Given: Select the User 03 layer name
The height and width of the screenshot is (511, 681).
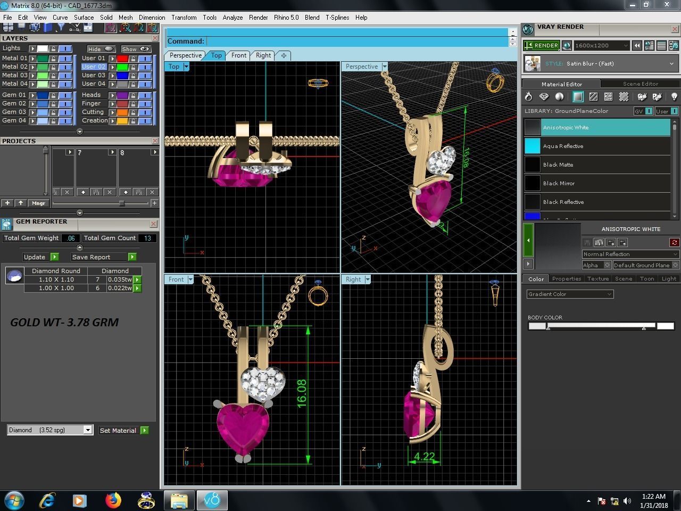Looking at the screenshot, I should [x=94, y=75].
